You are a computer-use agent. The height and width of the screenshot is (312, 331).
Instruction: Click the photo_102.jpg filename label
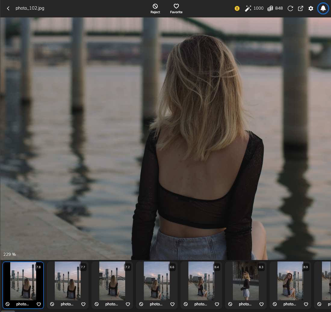click(30, 8)
